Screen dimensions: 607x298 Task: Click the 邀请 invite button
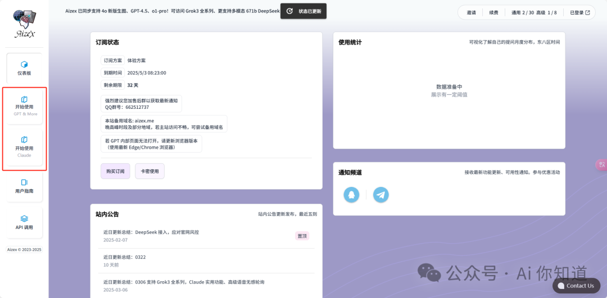[471, 12]
